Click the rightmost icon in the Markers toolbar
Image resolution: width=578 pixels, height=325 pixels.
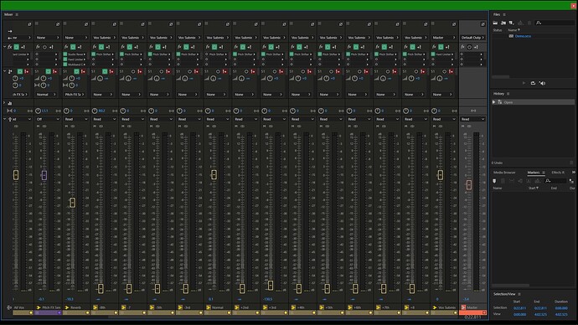pos(571,181)
